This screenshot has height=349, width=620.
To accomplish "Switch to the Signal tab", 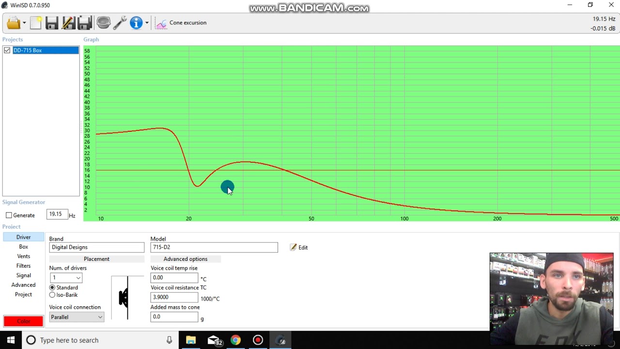I will click(23, 275).
